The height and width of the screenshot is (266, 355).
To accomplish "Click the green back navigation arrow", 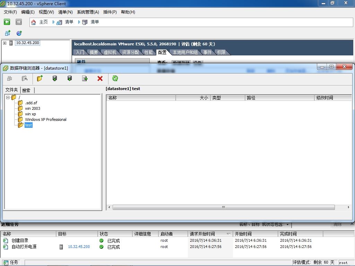I will click(7, 22).
